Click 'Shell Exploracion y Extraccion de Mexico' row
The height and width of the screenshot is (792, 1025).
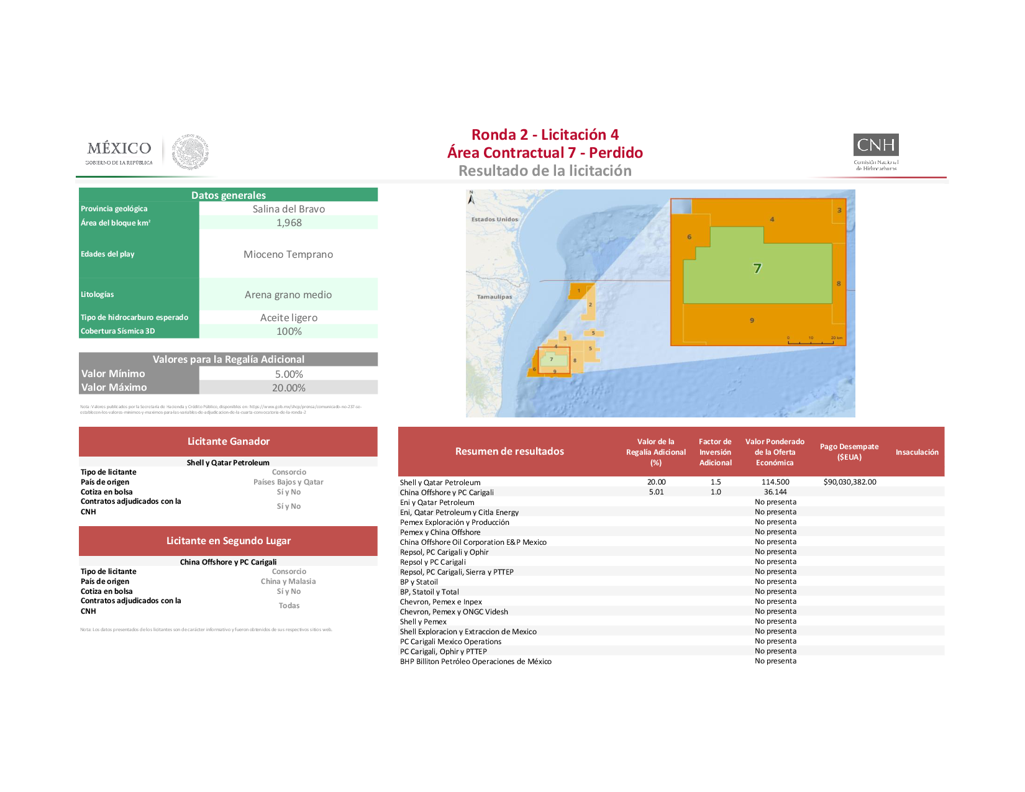pos(671,631)
